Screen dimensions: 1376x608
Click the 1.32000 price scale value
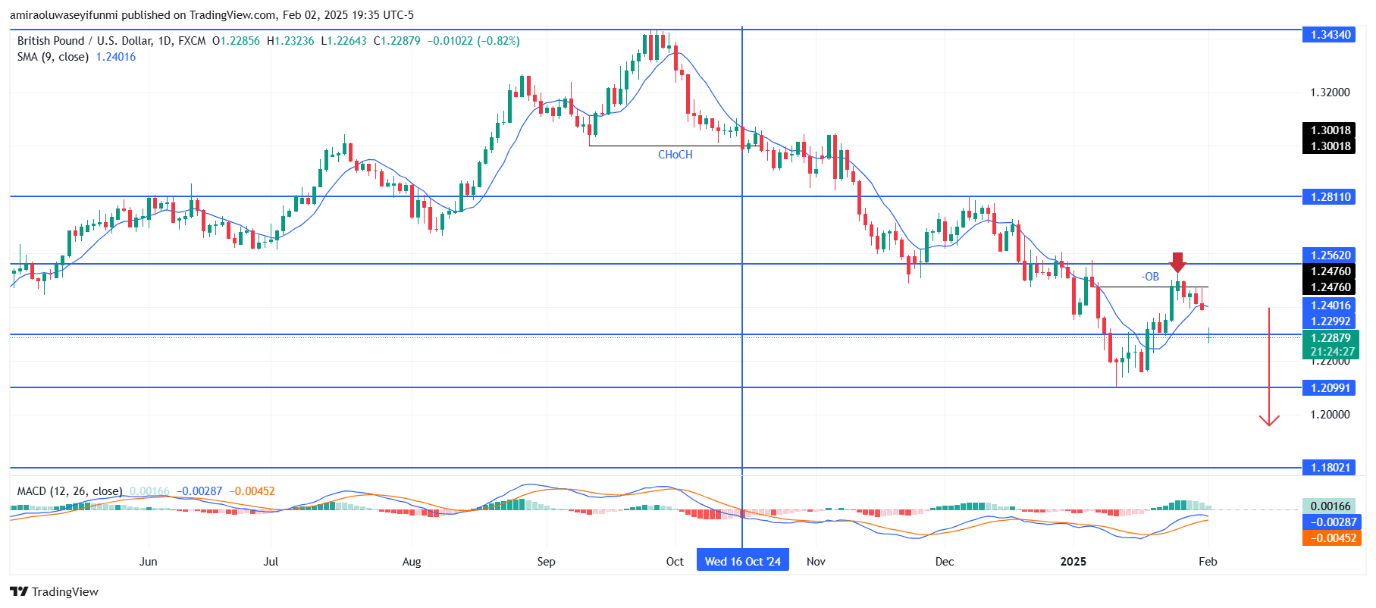pos(1331,92)
